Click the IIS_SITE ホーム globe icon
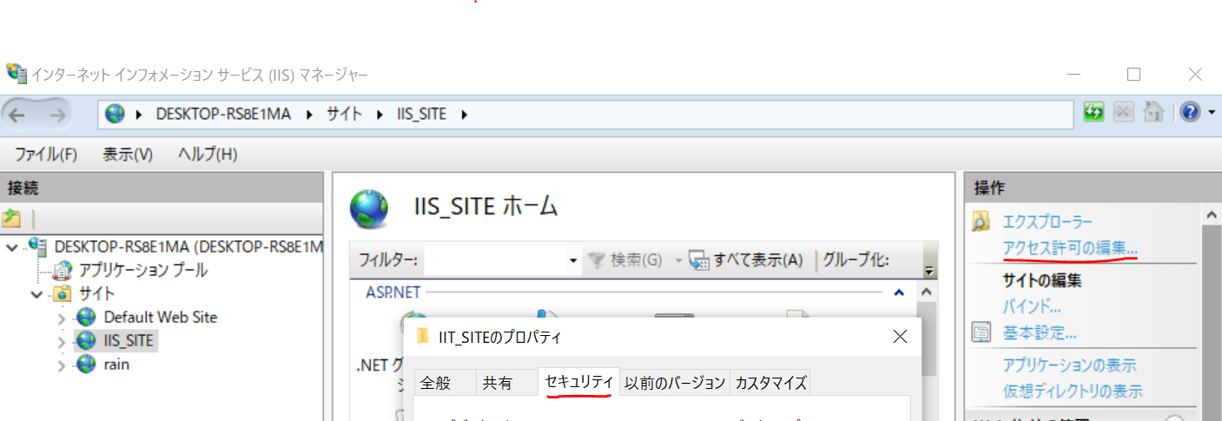The width and height of the screenshot is (1222, 421). click(x=368, y=209)
